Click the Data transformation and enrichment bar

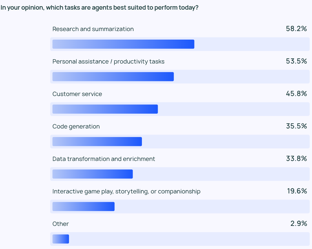pos(93,174)
